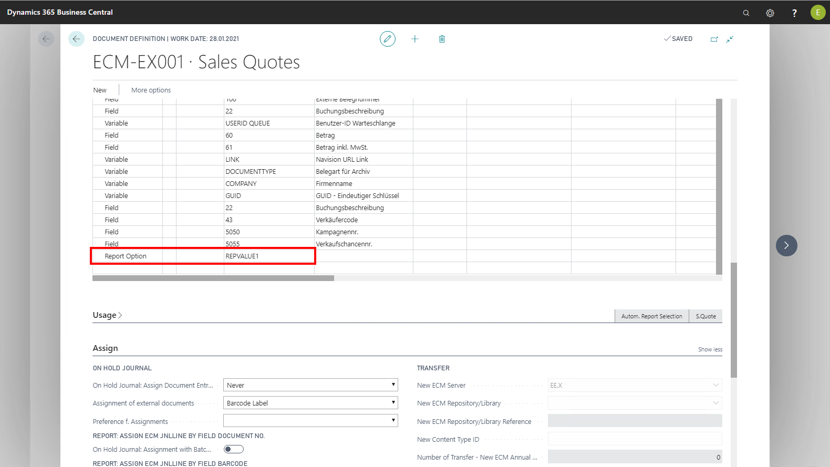Screen dimensions: 830x467
Task: Open the settings gear icon
Action: point(770,13)
